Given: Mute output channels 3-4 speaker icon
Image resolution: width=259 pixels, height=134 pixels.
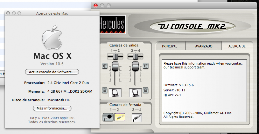Looking at the screenshot, I should tap(145, 66).
